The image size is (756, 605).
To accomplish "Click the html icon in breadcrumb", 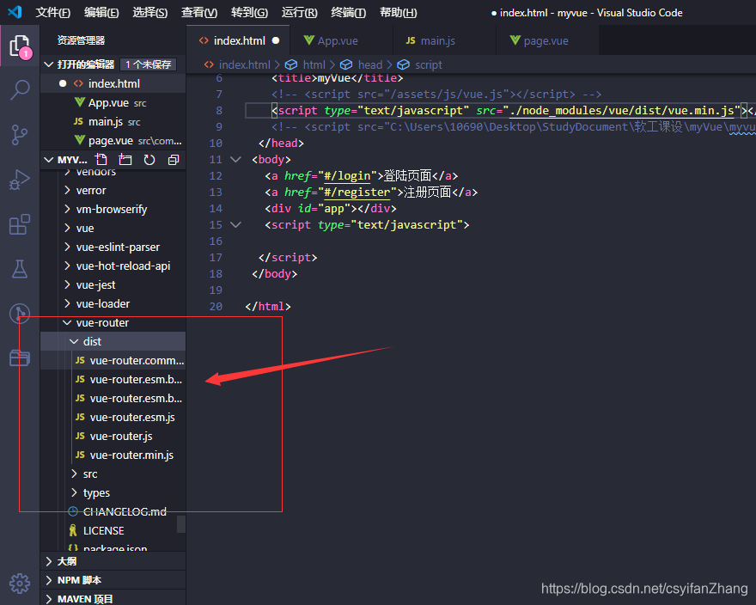I will click(x=290, y=64).
